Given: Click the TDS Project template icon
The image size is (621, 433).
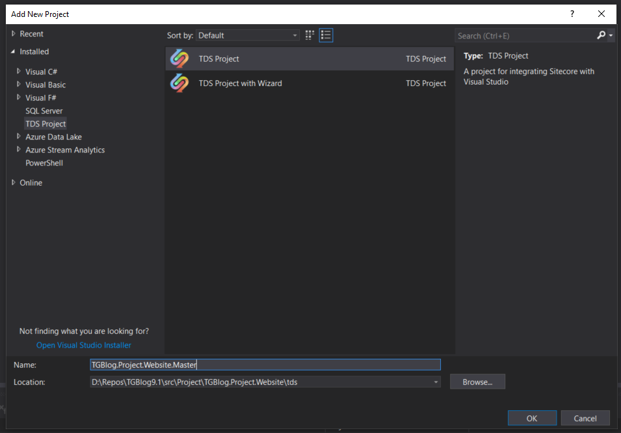Looking at the screenshot, I should pyautogui.click(x=179, y=59).
